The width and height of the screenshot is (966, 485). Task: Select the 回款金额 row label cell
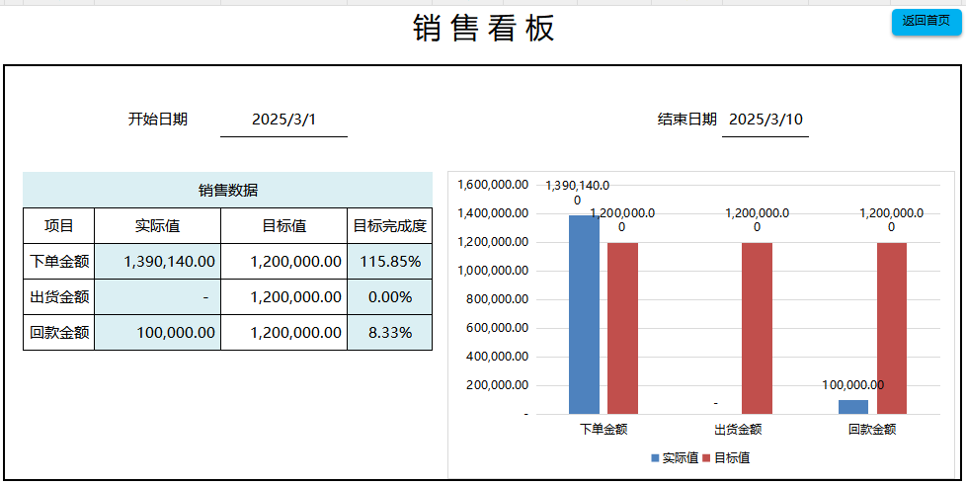[x=59, y=333]
